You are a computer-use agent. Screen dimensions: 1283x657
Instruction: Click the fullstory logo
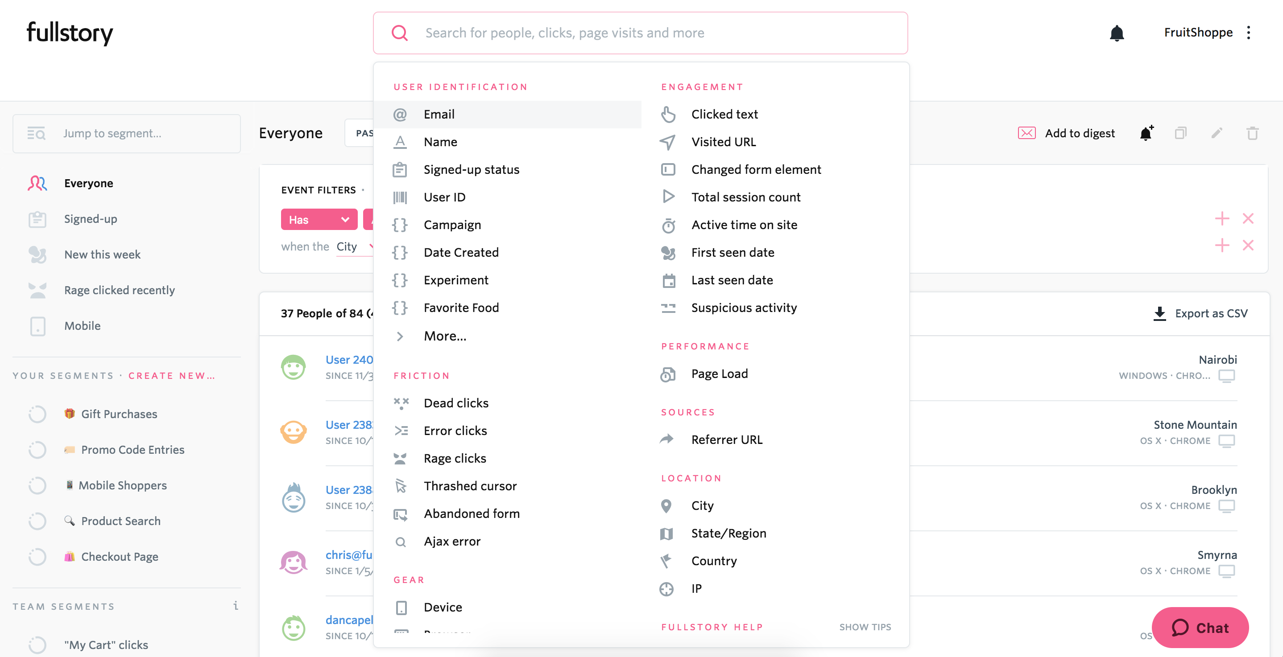pos(70,33)
